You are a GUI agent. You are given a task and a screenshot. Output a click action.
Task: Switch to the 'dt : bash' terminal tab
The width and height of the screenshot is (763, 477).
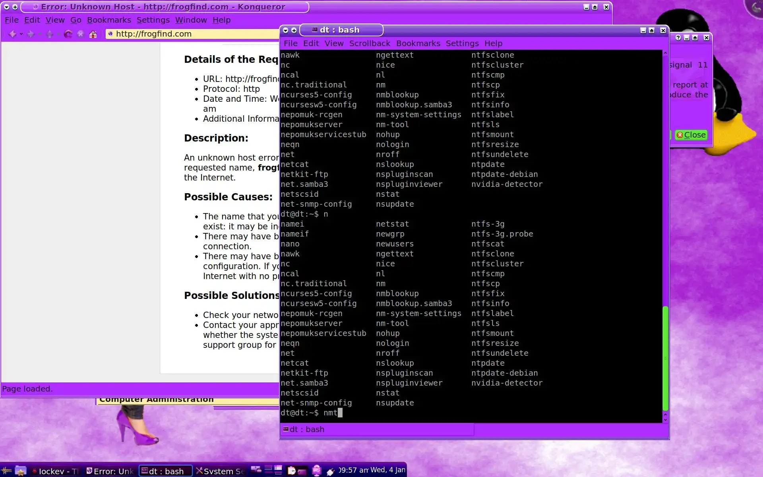click(304, 429)
